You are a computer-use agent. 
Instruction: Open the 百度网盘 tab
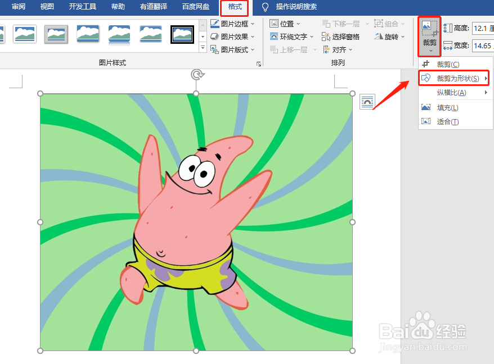click(x=196, y=6)
